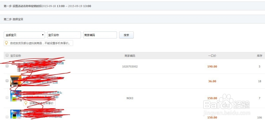Click the 该商品已参加专享价 notice
The height and width of the screenshot is (122, 265).
(x=39, y=103)
